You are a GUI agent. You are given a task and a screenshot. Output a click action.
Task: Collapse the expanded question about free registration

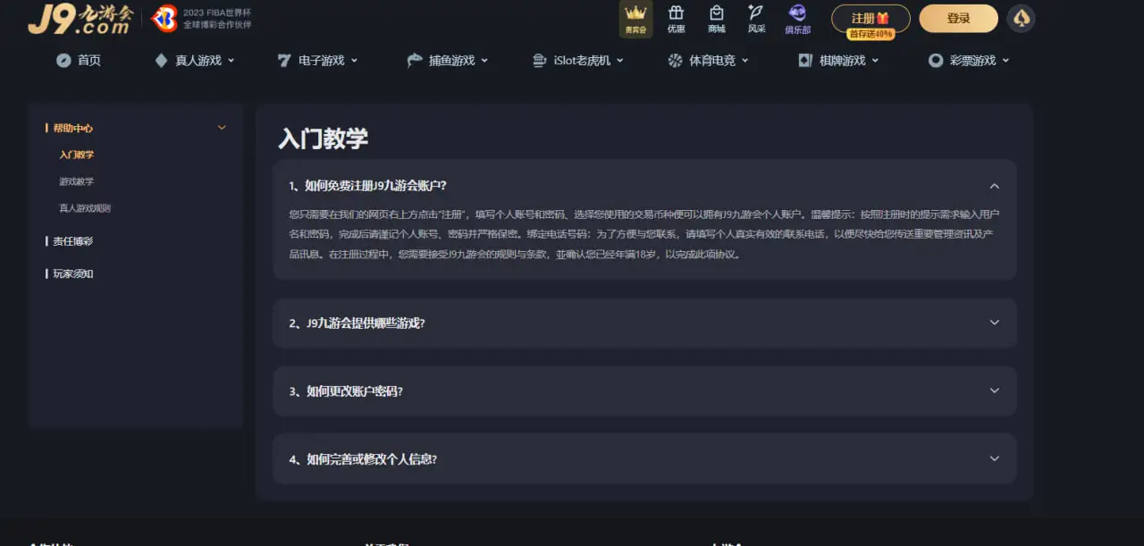[994, 186]
